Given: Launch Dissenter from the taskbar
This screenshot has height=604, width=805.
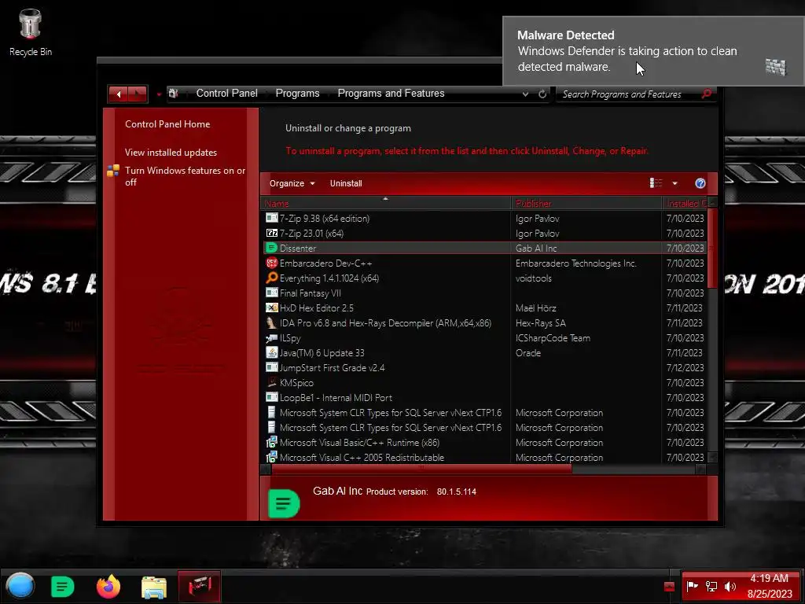Looking at the screenshot, I should tap(63, 587).
